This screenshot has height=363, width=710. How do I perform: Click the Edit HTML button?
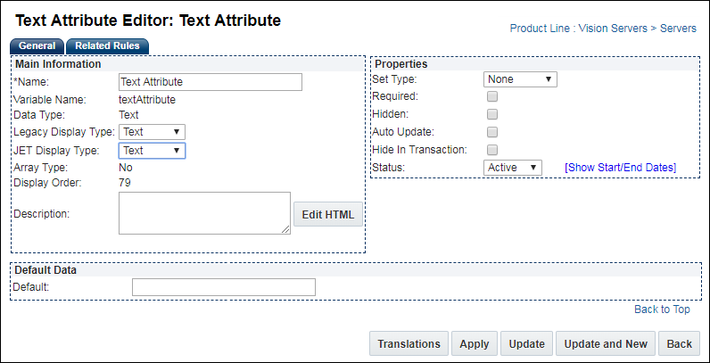coord(328,214)
